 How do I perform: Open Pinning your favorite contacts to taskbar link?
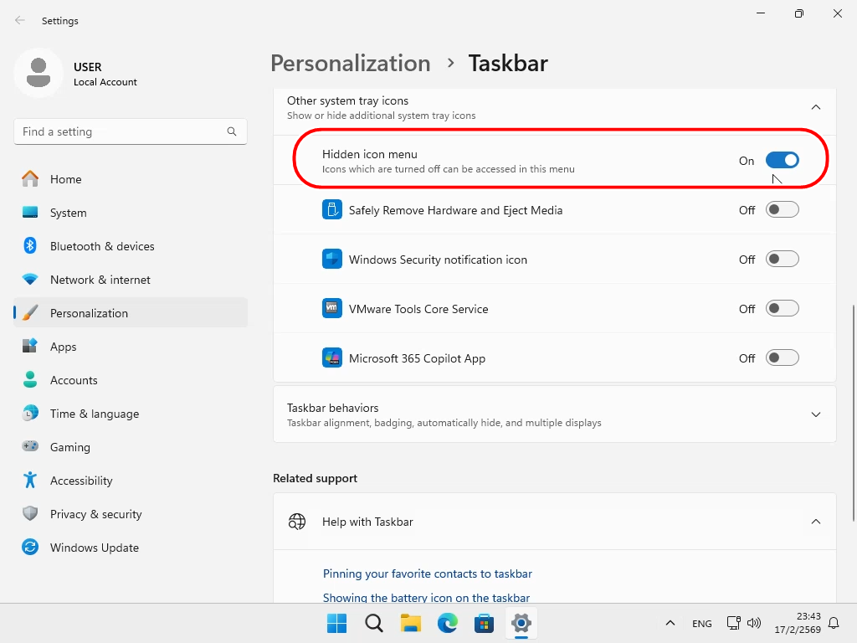[x=427, y=574]
